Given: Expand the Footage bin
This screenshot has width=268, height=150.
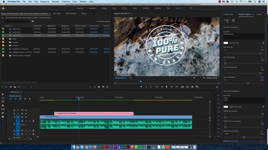Looking at the screenshot, I should (x=7, y=42).
